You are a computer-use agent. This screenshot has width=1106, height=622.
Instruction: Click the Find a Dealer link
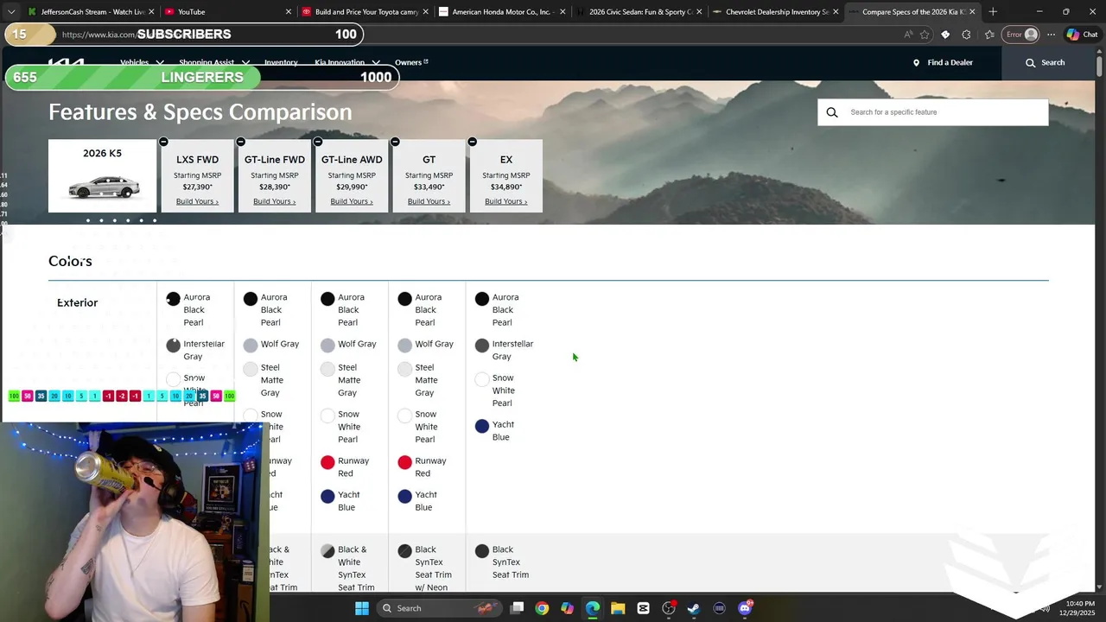(x=950, y=62)
